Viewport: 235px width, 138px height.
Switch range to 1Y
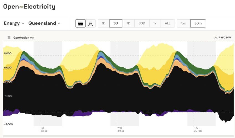coord(155,23)
